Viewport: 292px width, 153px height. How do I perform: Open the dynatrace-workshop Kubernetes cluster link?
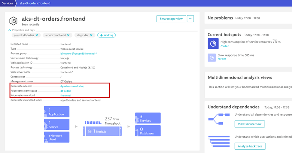pos(72,86)
